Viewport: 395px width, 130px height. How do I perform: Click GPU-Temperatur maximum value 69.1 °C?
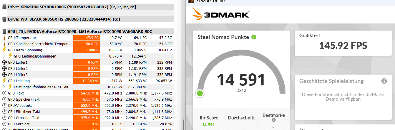tap(140, 38)
